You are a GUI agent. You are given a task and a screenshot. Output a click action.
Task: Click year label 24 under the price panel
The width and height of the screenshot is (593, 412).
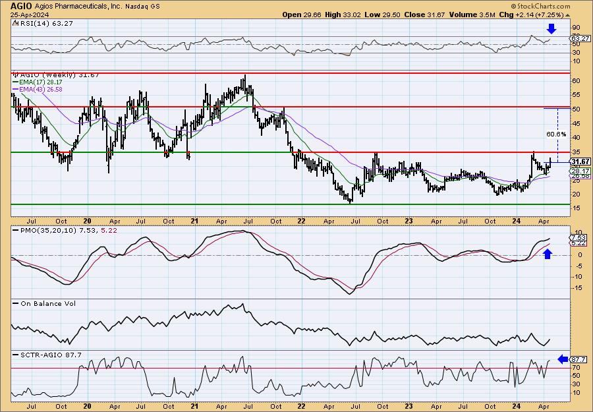517,221
